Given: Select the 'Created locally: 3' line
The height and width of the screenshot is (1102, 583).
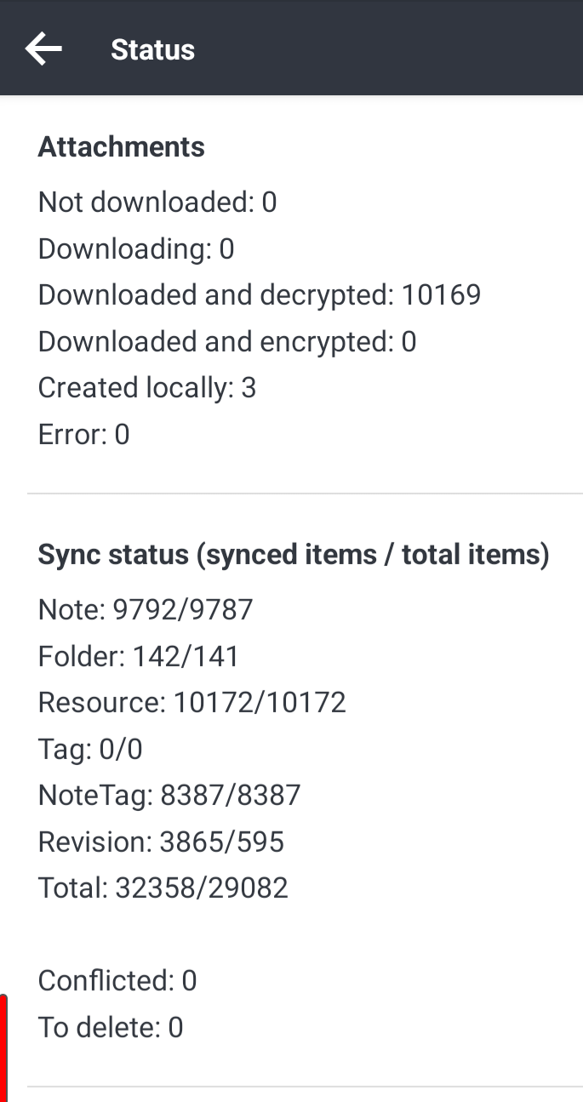Looking at the screenshot, I should coord(146,387).
